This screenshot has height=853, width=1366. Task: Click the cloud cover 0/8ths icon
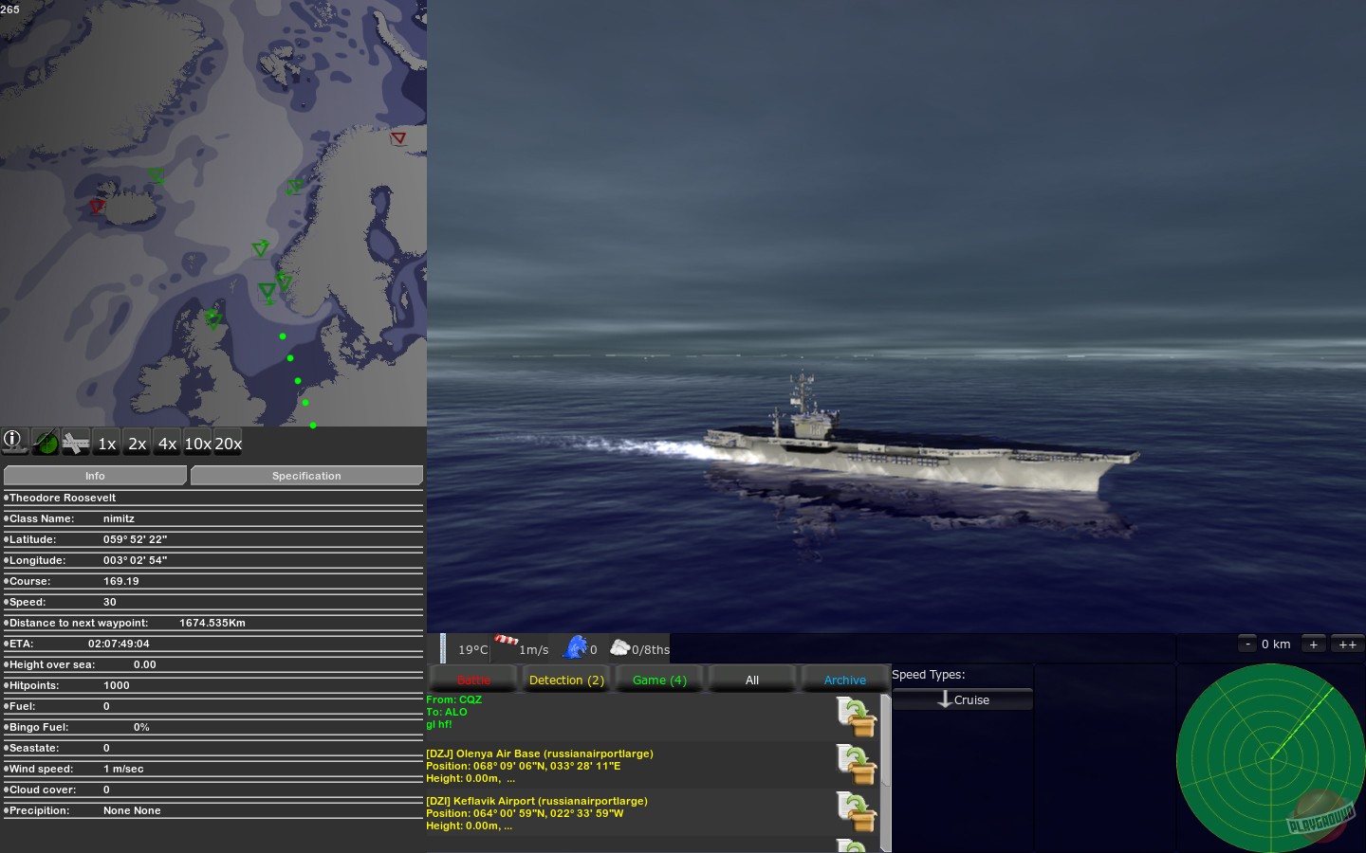click(619, 648)
